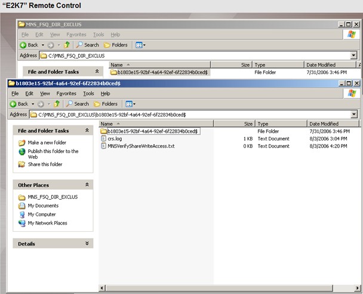The height and width of the screenshot is (294, 363).
Task: Open Help menu in front window
Action: [105, 94]
